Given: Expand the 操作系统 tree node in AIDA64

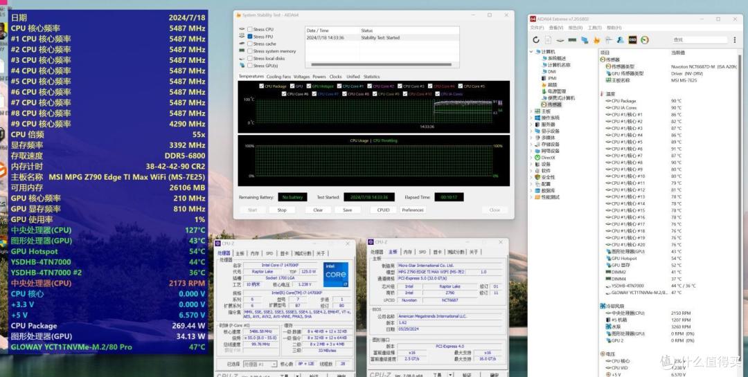Looking at the screenshot, I should click(x=531, y=118).
